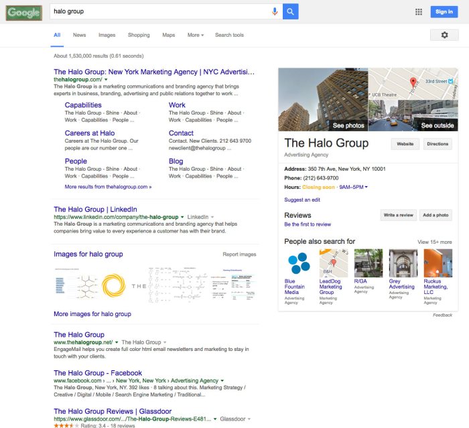Click the R/GA photo thumbnail
This screenshot has width=469, height=428.
[368, 263]
